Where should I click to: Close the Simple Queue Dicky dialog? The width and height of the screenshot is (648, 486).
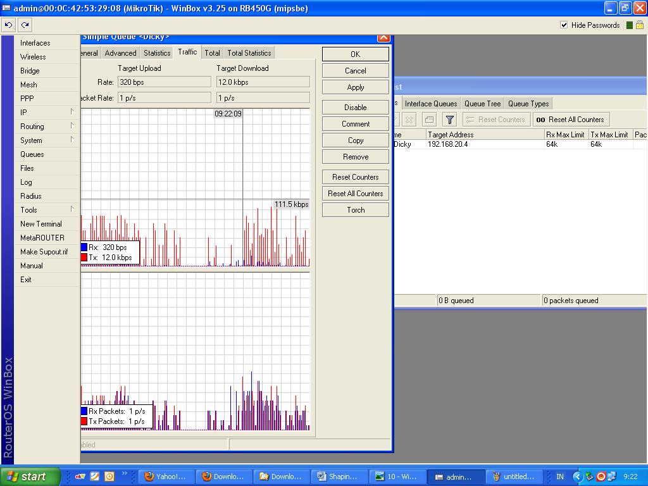pyautogui.click(x=383, y=37)
